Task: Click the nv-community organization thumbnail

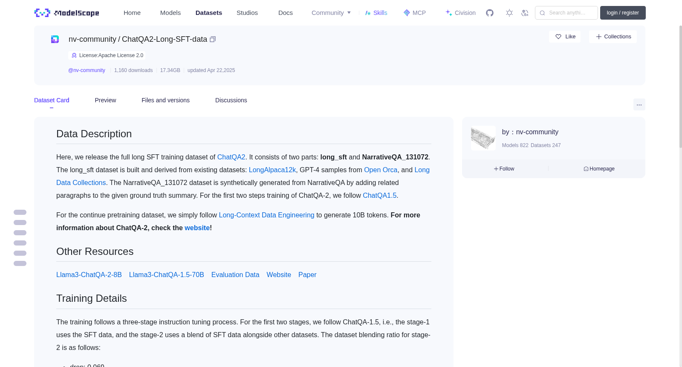Action: [483, 138]
